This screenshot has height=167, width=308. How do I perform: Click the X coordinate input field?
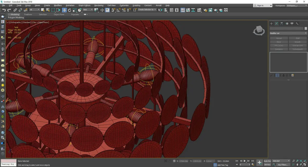pos(184,161)
